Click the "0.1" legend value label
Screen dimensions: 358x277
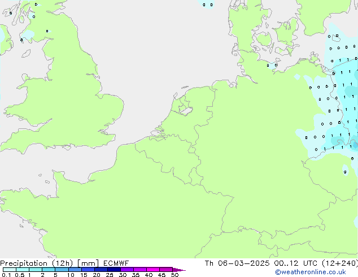(6, 275)
